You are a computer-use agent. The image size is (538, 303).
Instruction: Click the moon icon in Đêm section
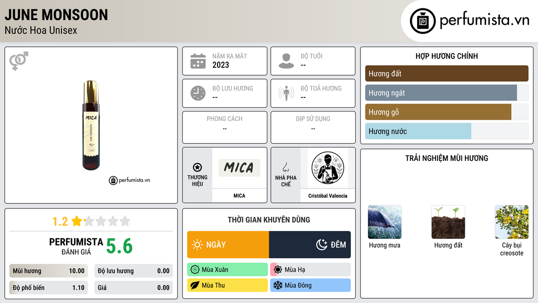coord(322,245)
